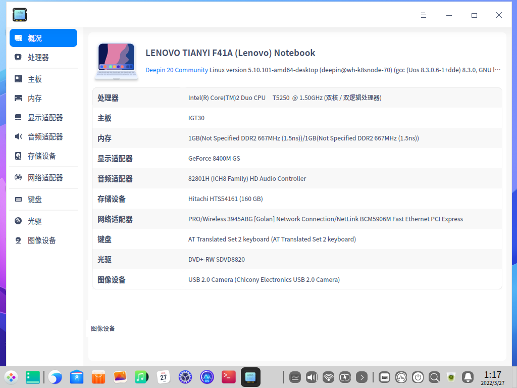Image resolution: width=517 pixels, height=388 pixels.
Task: Expand hidden tray icons with the chevron
Action: point(361,377)
